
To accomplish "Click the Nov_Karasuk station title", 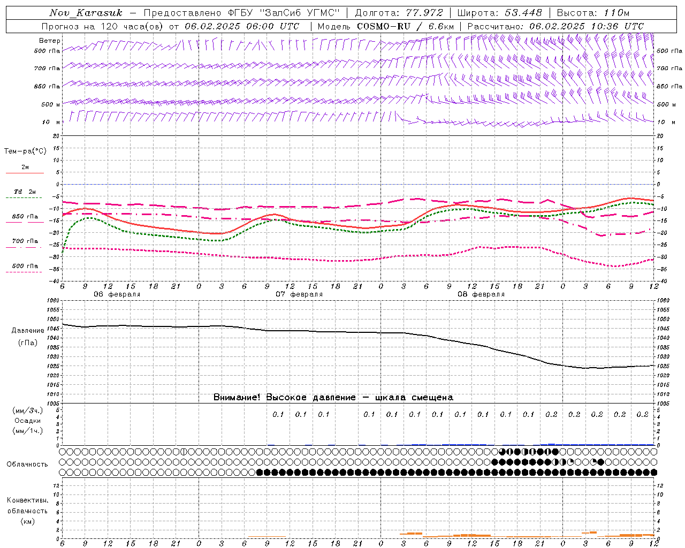I will pos(86,13).
